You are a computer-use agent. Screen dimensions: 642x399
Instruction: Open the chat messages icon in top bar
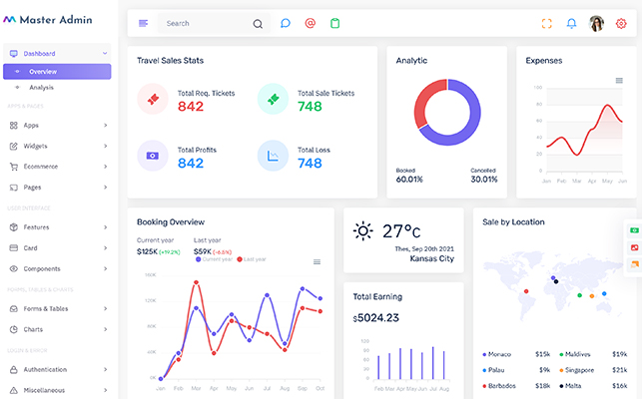pyautogui.click(x=285, y=23)
